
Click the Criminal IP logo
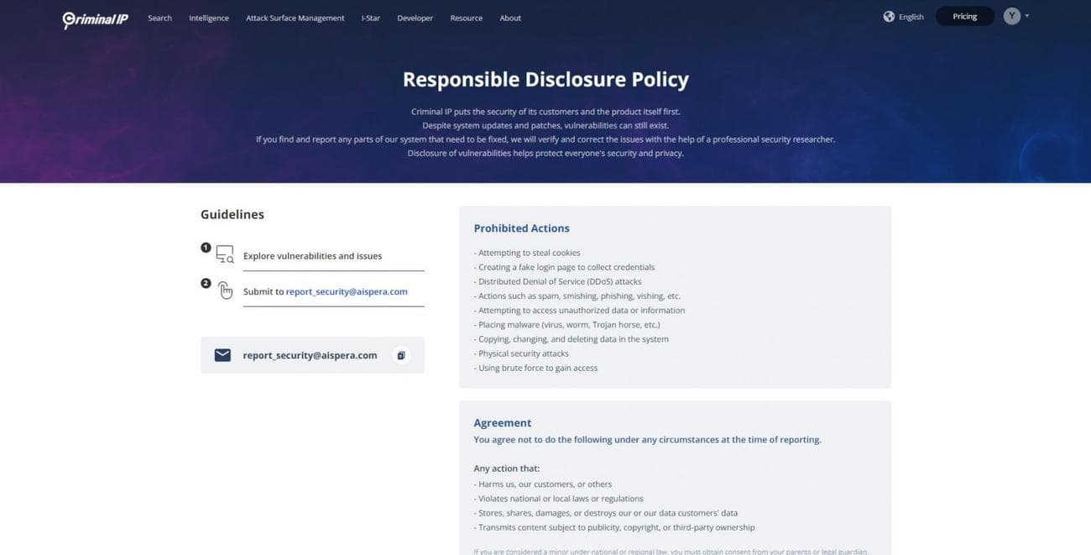[95, 18]
